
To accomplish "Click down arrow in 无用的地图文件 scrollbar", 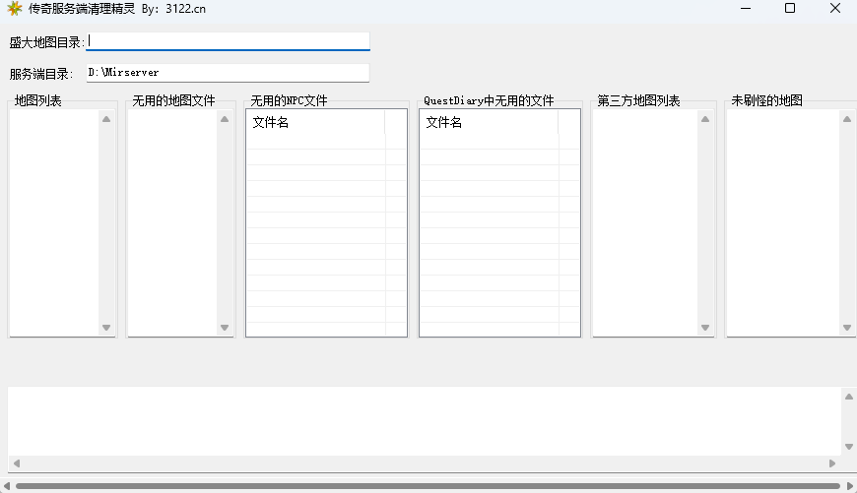I will click(x=225, y=328).
